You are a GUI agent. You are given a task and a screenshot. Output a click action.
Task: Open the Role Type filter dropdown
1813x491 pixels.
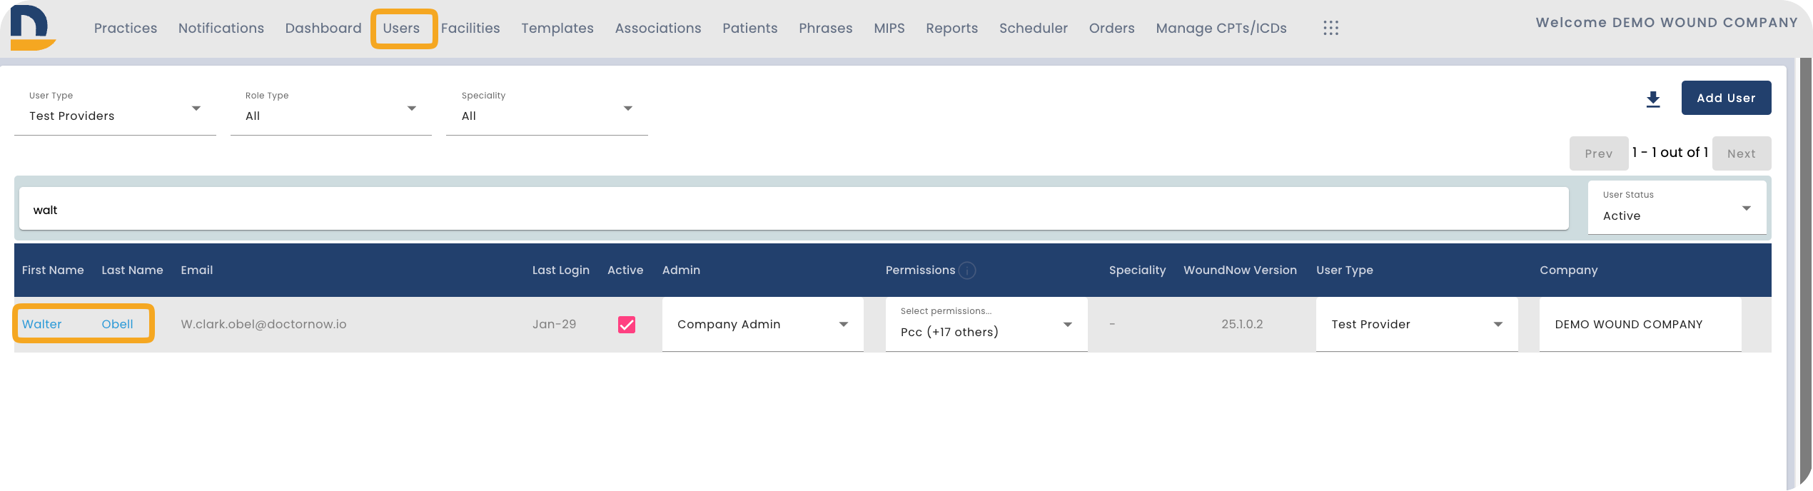coord(331,108)
